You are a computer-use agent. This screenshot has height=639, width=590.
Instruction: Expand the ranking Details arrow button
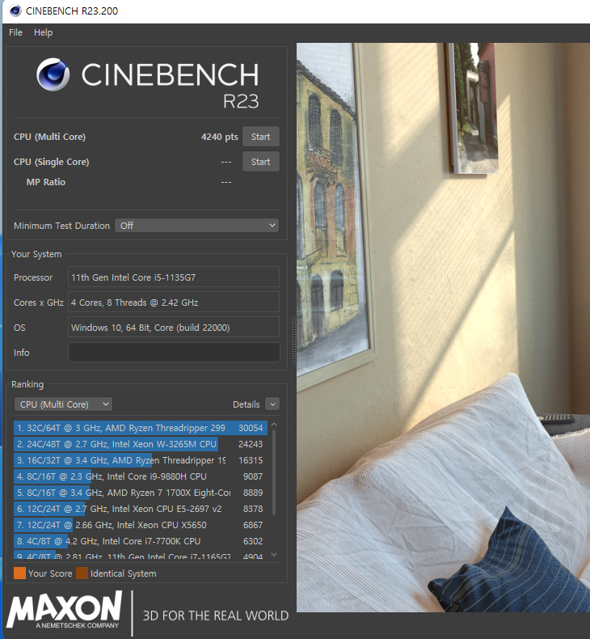(x=272, y=404)
